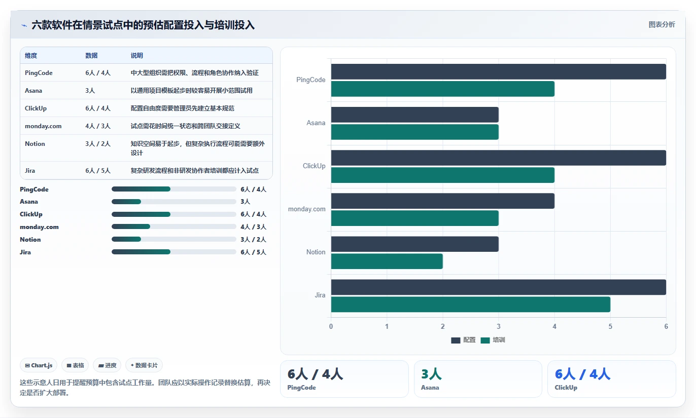Click the Chart.js tag icon
This screenshot has height=418, width=696.
coord(27,366)
